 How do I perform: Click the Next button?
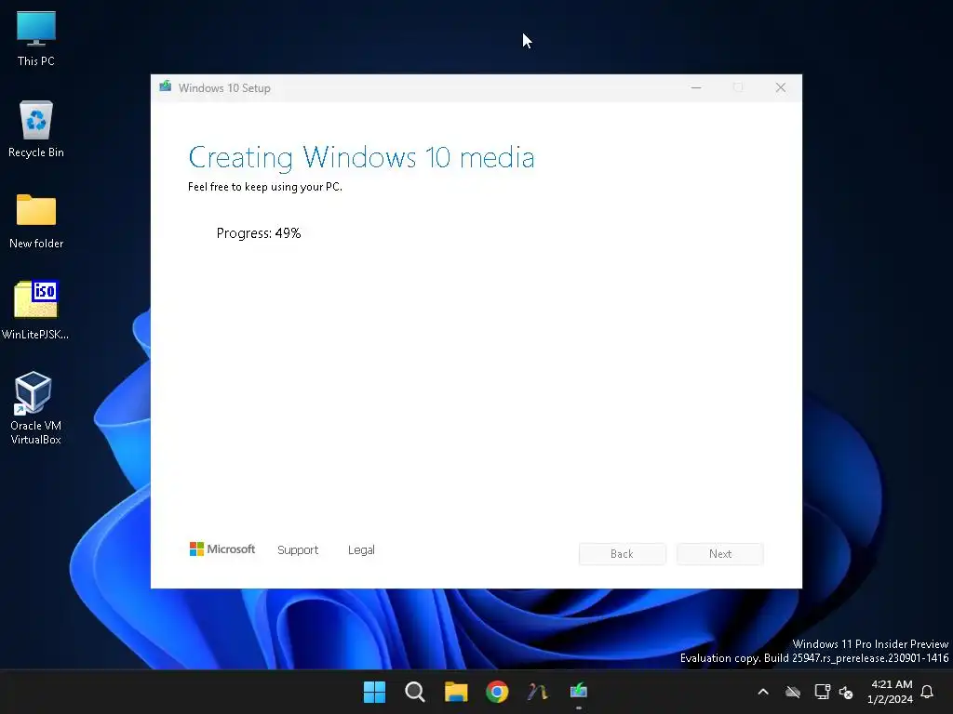point(720,554)
